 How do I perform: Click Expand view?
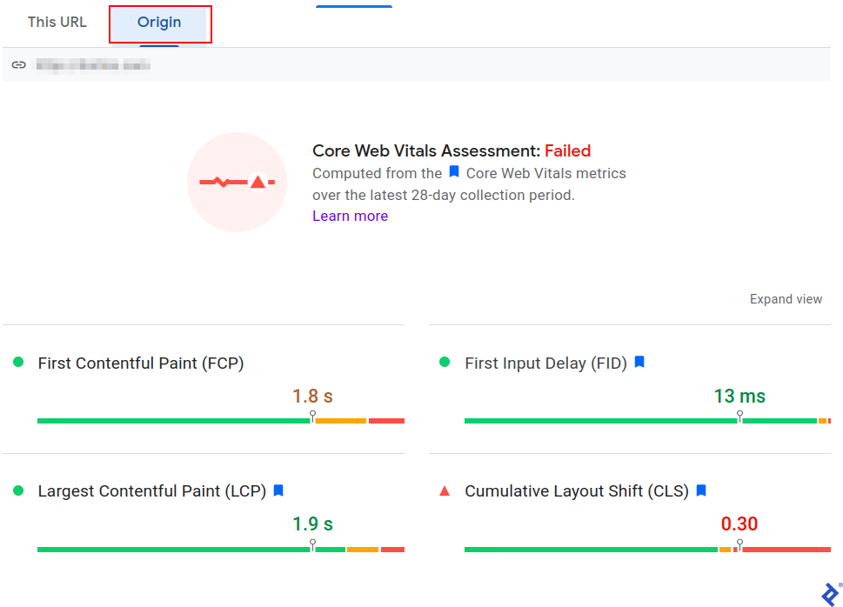(786, 298)
